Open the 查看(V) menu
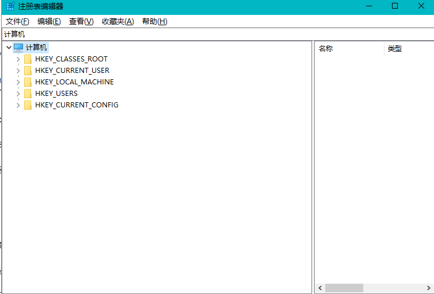 81,21
